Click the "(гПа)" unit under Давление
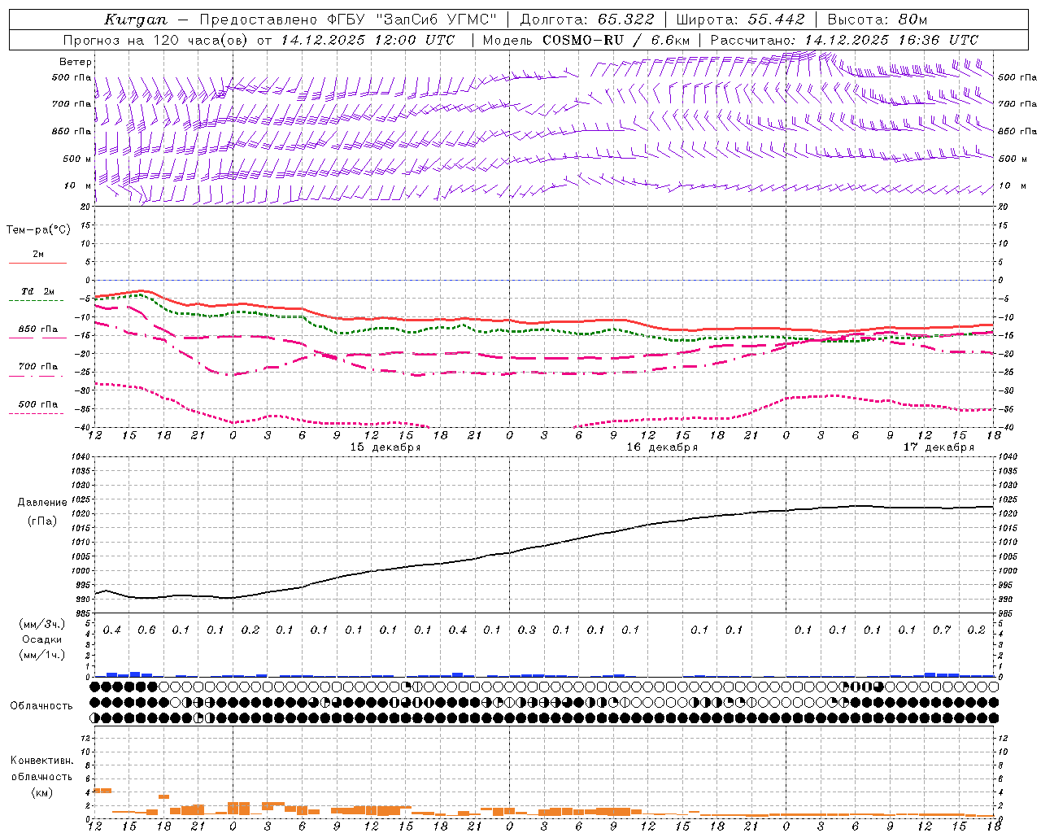 pos(42,521)
